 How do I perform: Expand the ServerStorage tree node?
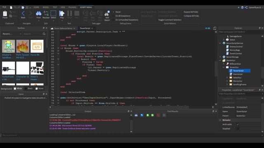[x=220, y=57]
